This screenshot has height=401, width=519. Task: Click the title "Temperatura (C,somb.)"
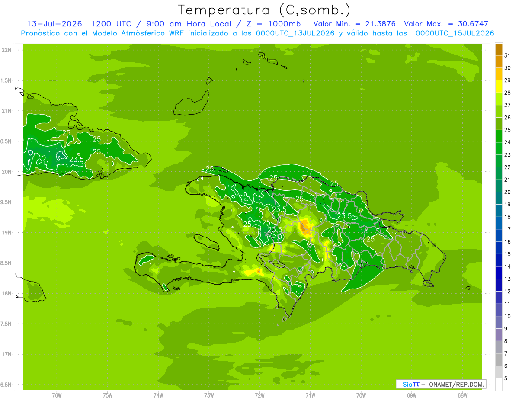click(264, 10)
